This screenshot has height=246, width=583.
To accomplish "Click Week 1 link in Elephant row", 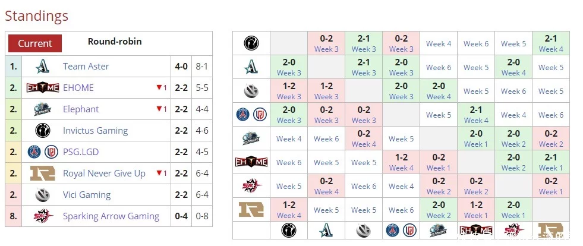I will tap(476, 144).
